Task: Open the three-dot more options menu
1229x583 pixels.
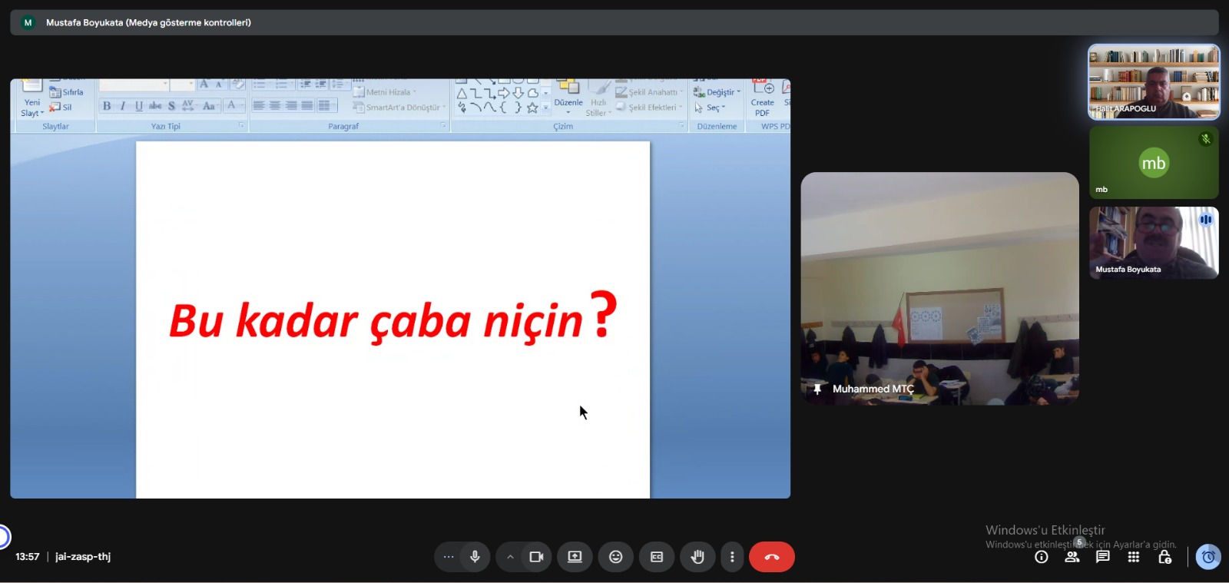Action: (732, 557)
